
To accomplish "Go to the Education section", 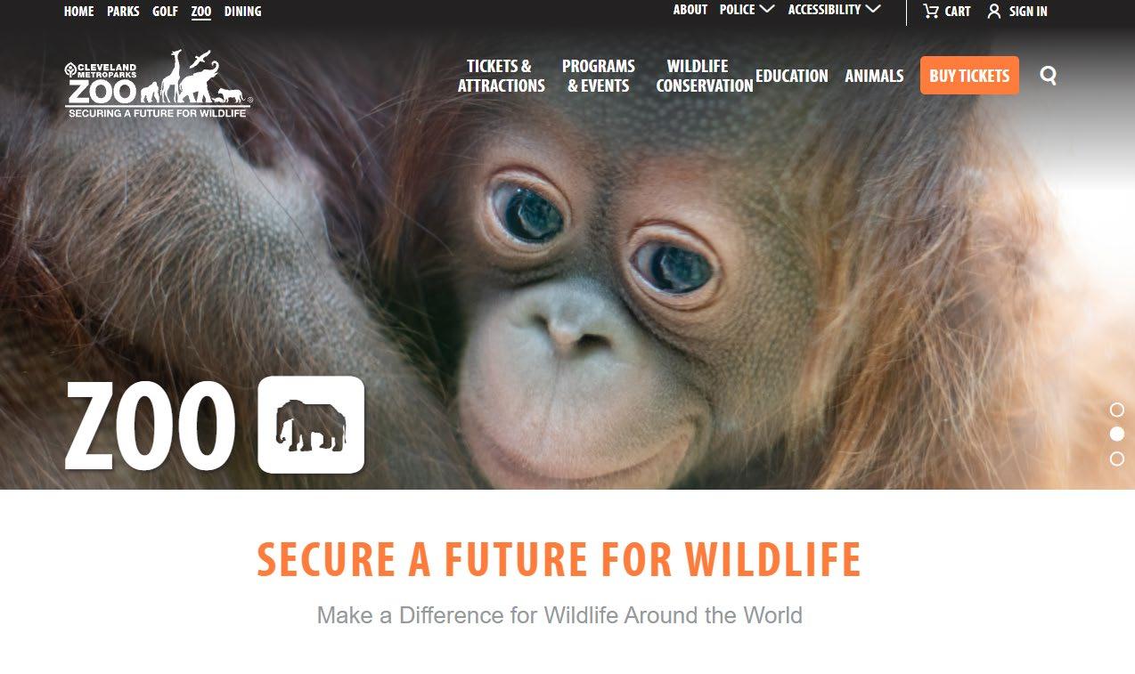I will [x=792, y=76].
